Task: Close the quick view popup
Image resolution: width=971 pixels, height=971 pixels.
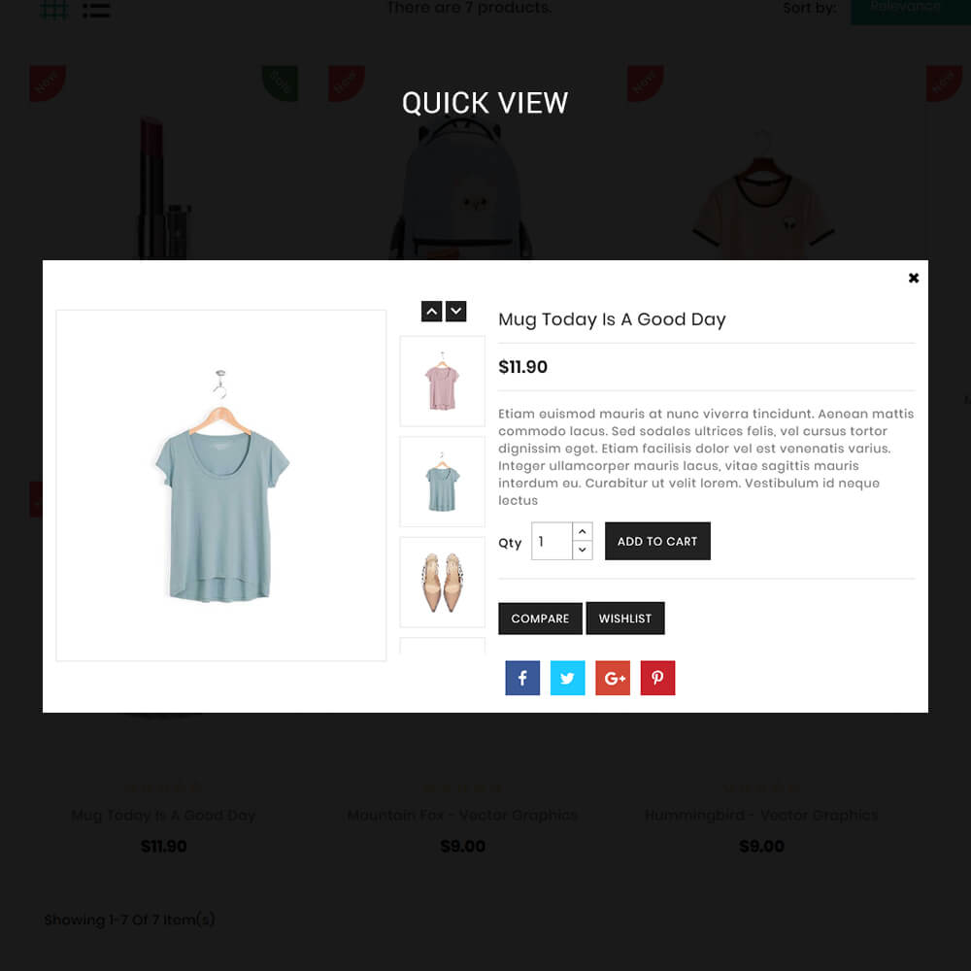Action: pos(914,278)
